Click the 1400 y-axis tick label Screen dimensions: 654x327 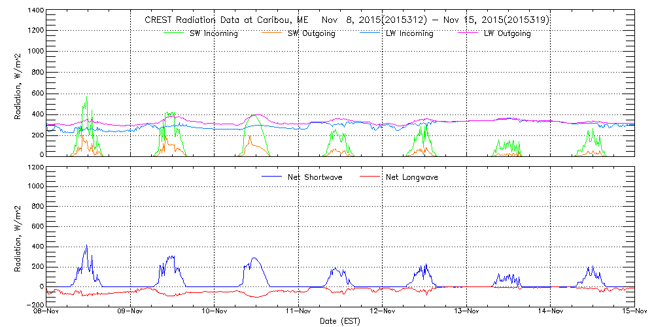point(34,12)
